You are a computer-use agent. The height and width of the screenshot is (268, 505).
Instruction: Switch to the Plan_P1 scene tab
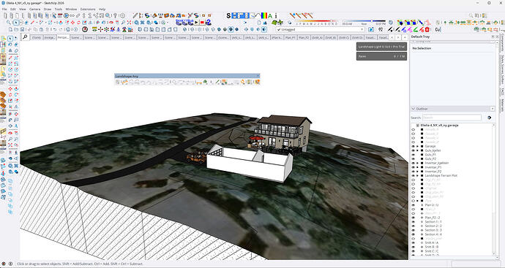tap(290, 37)
